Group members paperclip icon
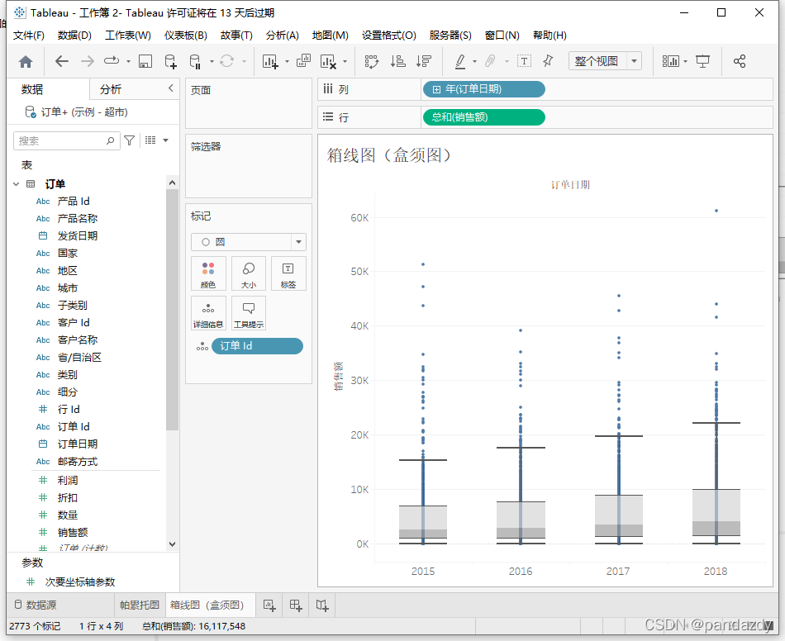Screen dimensions: 785x641 pos(490,62)
